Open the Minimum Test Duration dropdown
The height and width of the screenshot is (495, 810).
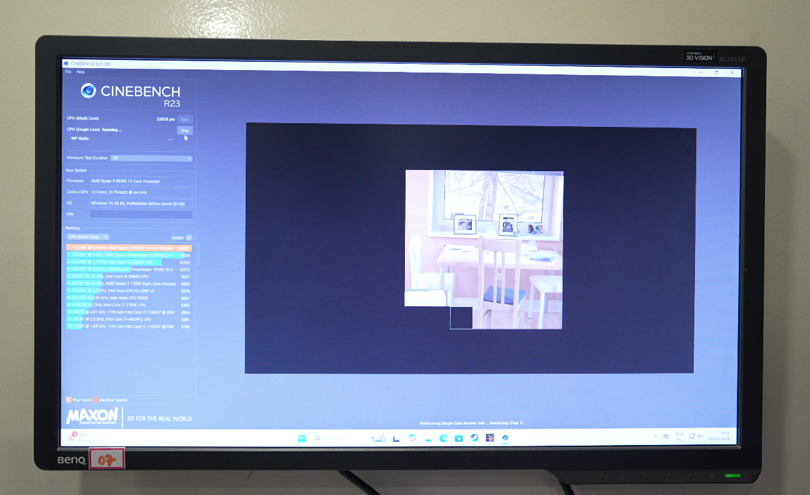point(151,158)
